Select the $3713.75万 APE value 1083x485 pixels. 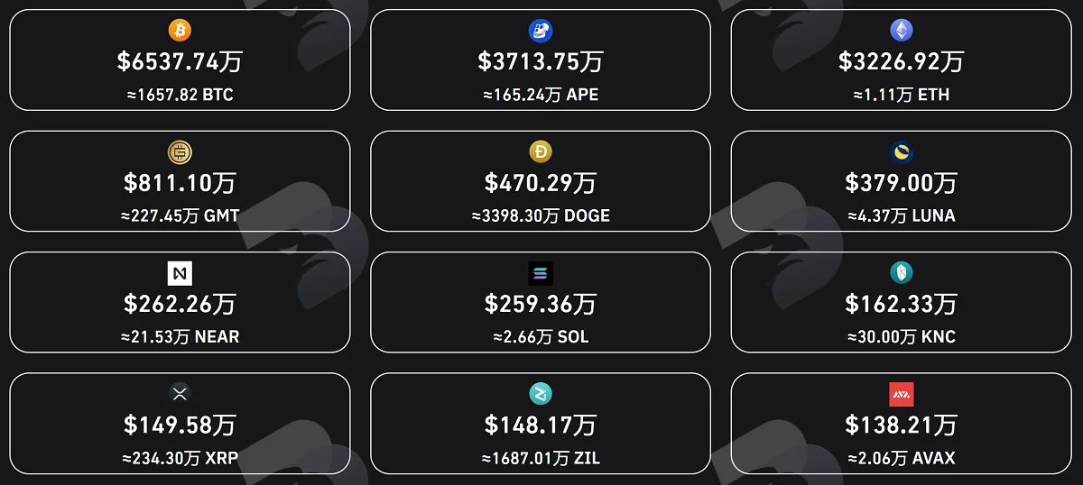[541, 61]
